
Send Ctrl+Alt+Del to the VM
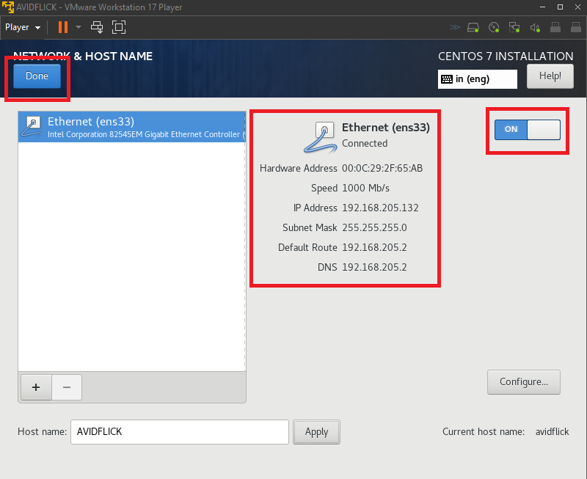[97, 27]
